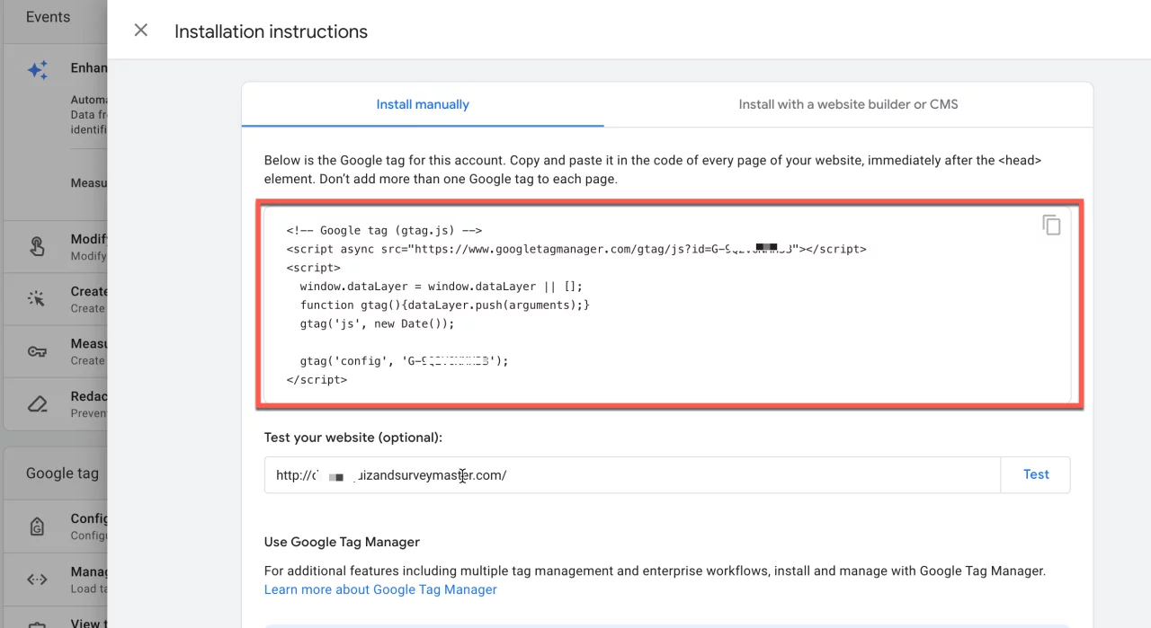Click the Google tag section heading in sidebar
Viewport: 1151px width, 628px height.
pyautogui.click(x=62, y=473)
